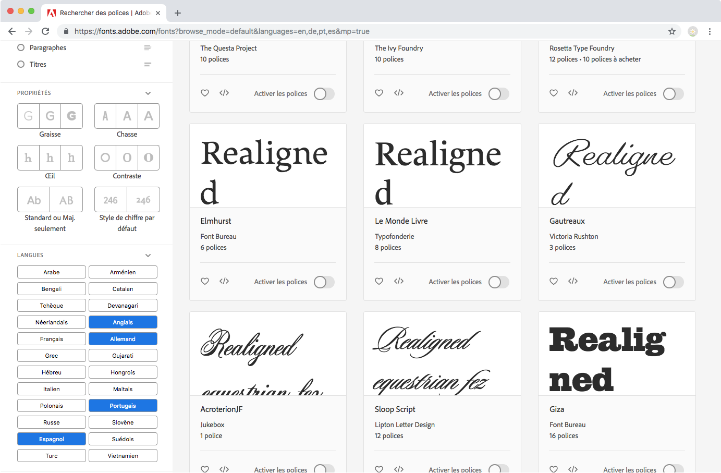
Task: Deselect the Espagnol language filter
Action: pyautogui.click(x=52, y=439)
